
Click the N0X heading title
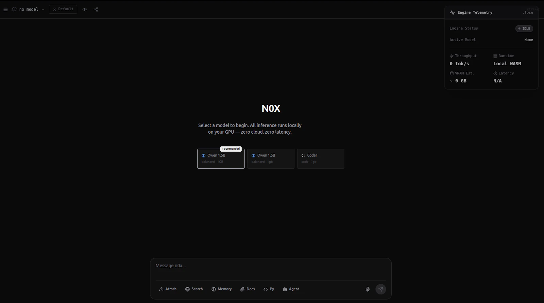(x=271, y=108)
